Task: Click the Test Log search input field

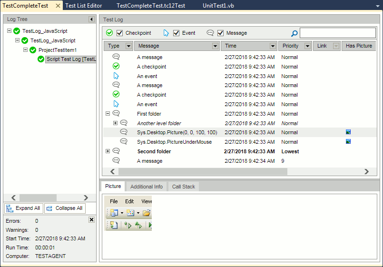Action: click(337, 33)
